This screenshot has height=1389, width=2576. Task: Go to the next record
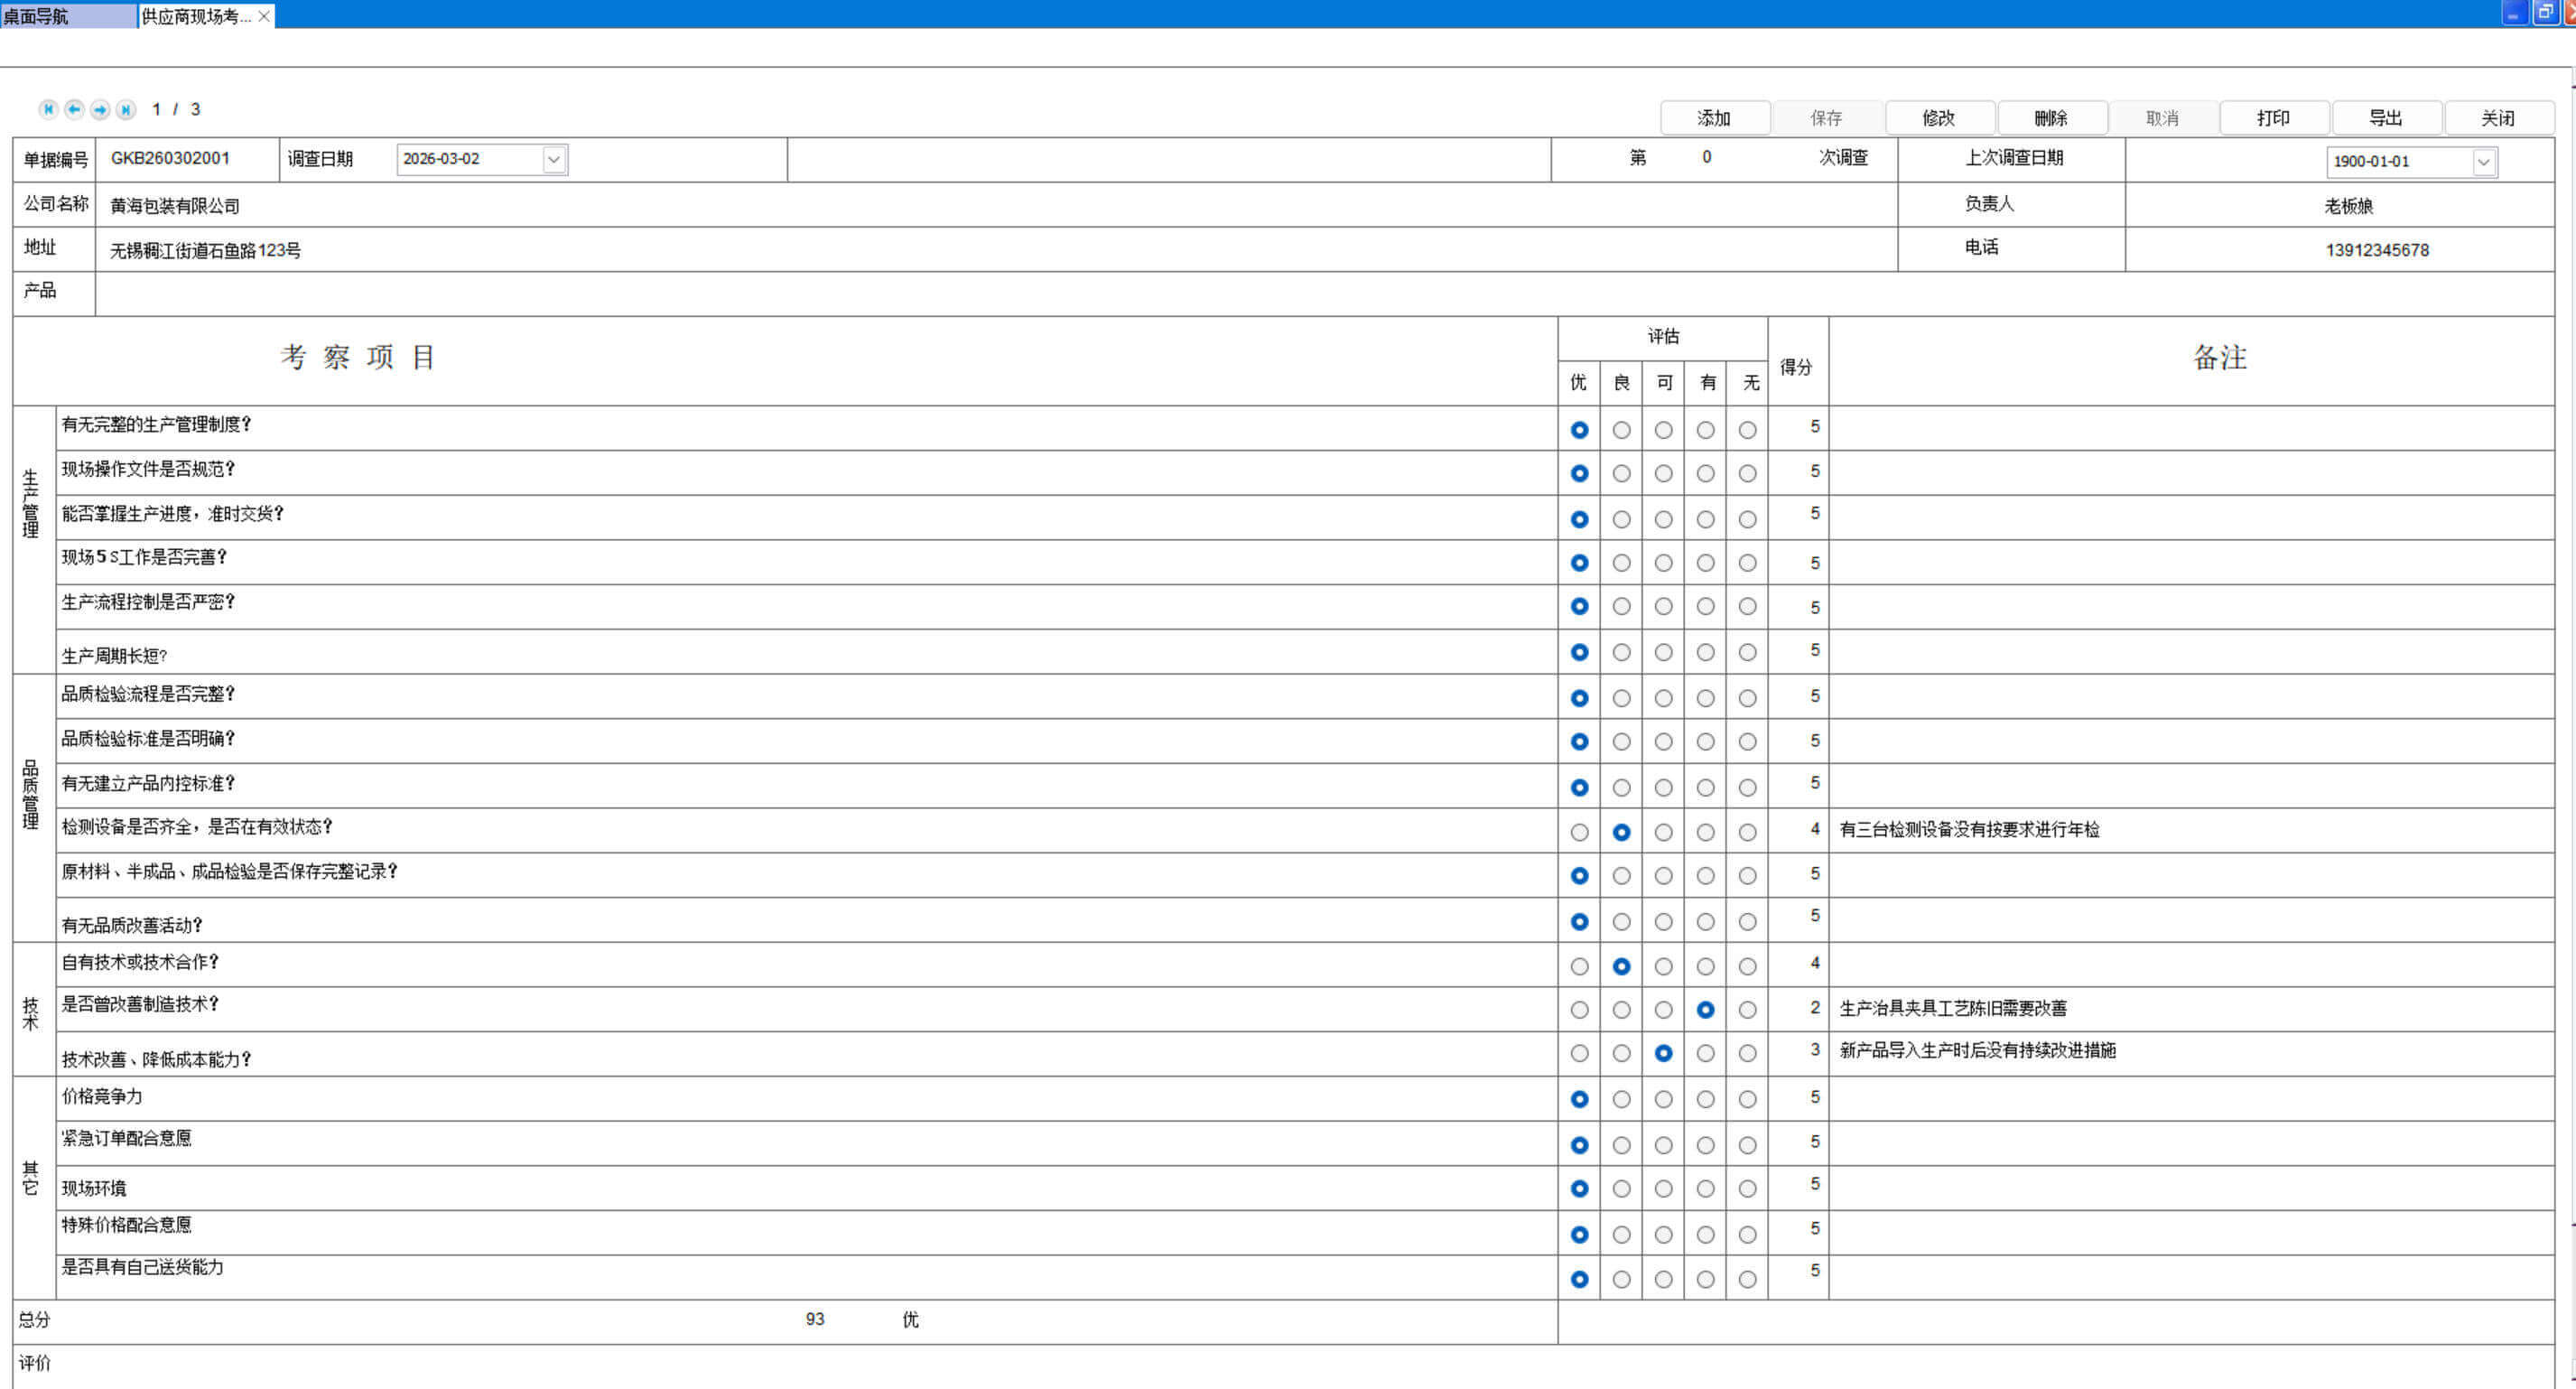point(100,110)
